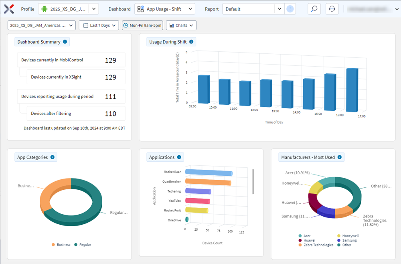Expand the Default report dropdown
401x264 pixels.
click(x=279, y=9)
